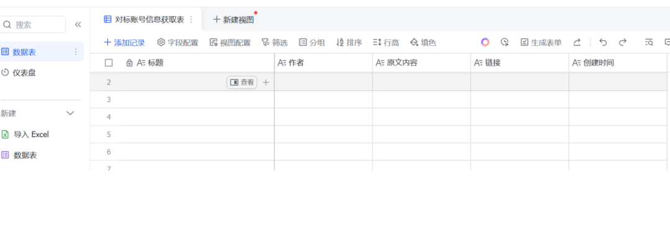Click the 标题 column header
This screenshot has height=235, width=670.
(197, 63)
